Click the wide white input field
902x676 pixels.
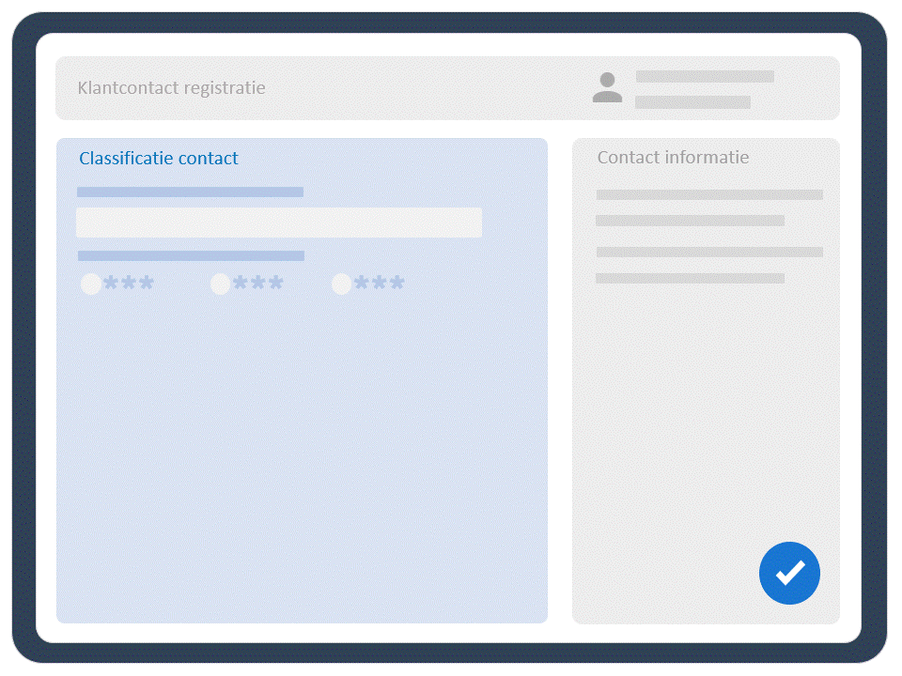coord(279,223)
